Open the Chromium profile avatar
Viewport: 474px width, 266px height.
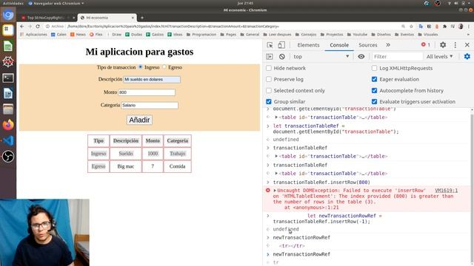[461, 27]
